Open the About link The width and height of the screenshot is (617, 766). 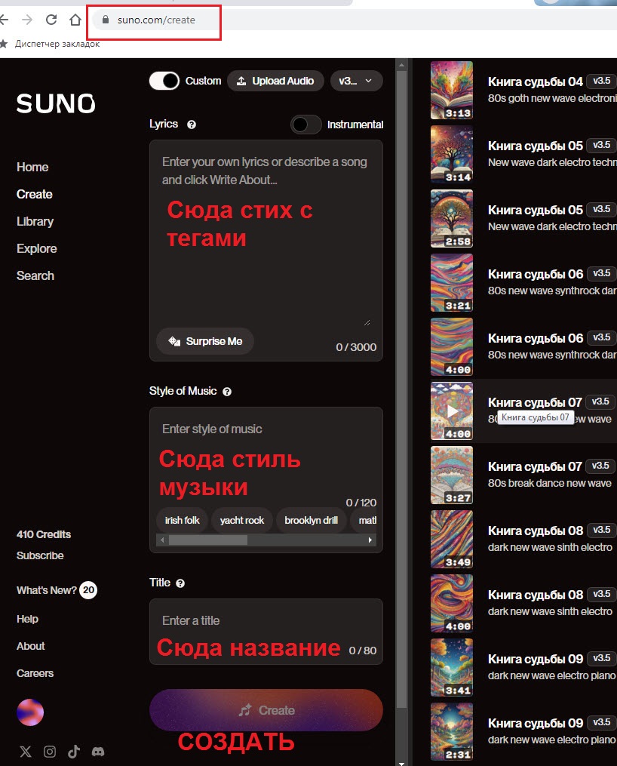coord(30,646)
